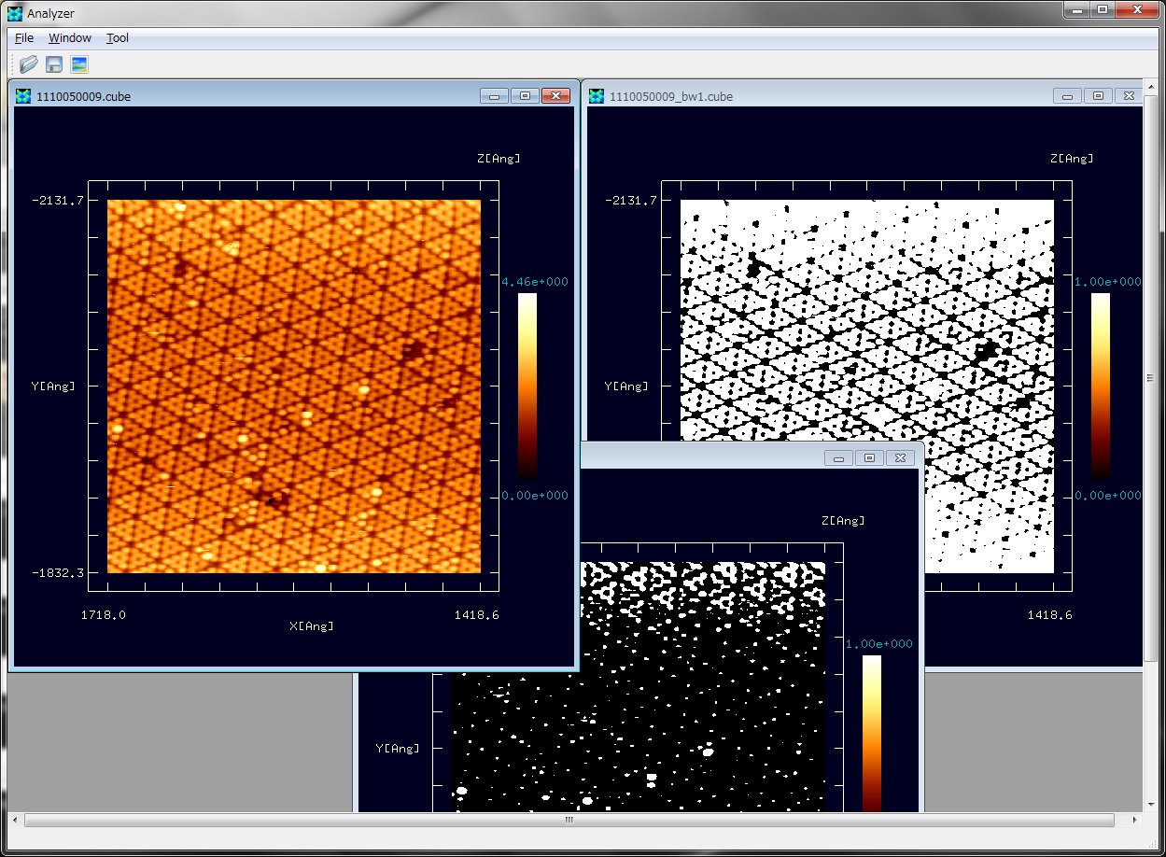
Task: Close the main Analyzer window
Action: [1137, 9]
